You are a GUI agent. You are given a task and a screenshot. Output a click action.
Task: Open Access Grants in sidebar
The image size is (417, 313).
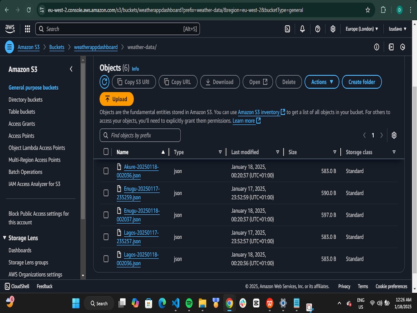(22, 124)
